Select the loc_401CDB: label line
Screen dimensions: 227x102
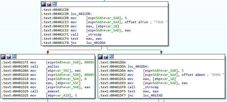(x=81, y=14)
